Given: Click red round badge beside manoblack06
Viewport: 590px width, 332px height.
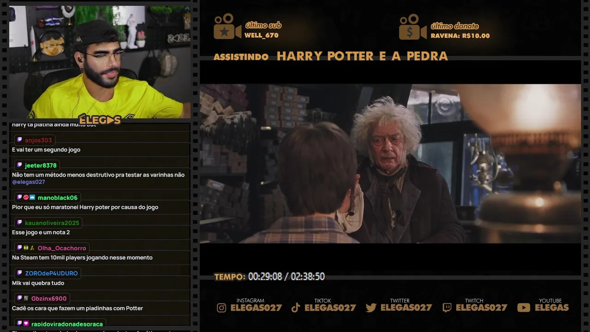Looking at the screenshot, I should [26, 197].
